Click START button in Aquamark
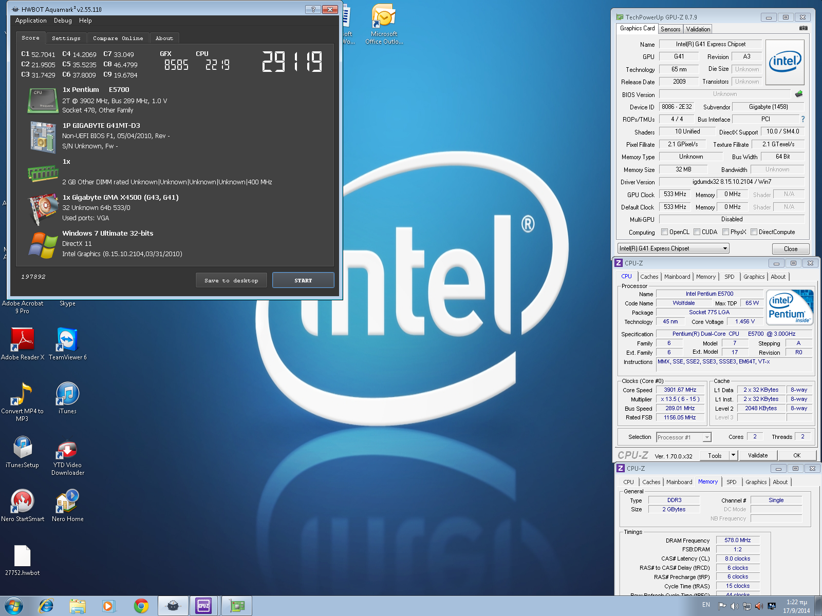822x616 pixels. point(303,280)
